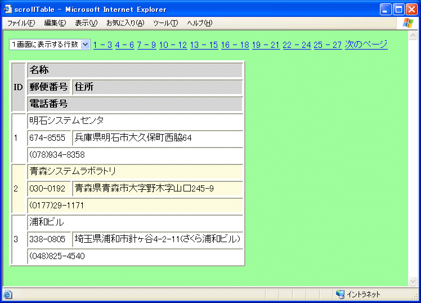Viewport: 421px width, 303px height.
Task: Select postal code 338-0805
Action: coord(49,239)
